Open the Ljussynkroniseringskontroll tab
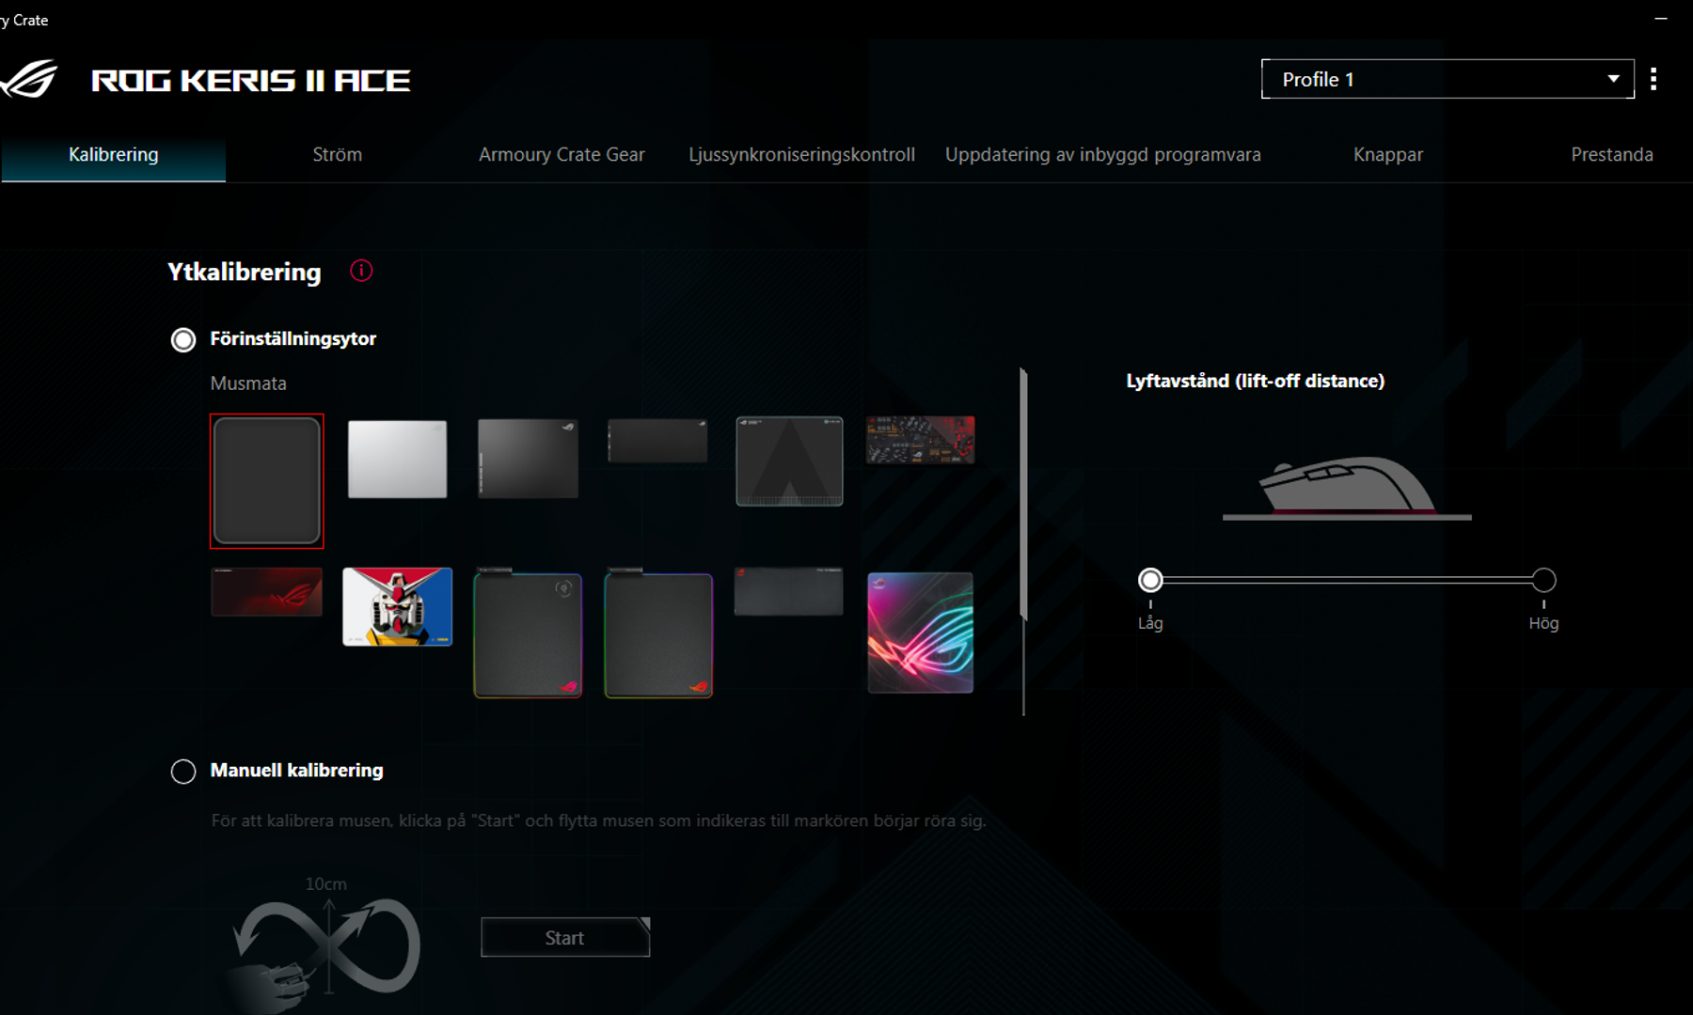This screenshot has height=1015, width=1693. click(x=801, y=155)
